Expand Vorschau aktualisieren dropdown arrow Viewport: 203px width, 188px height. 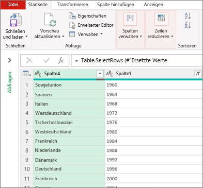[63, 37]
